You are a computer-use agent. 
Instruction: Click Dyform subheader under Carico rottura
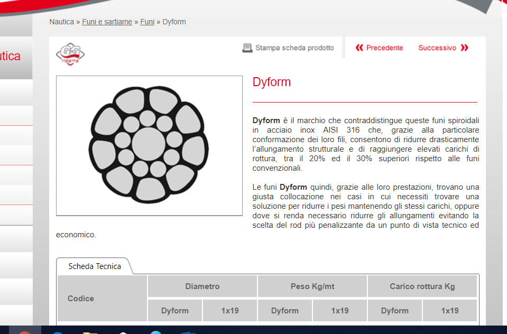coord(395,310)
